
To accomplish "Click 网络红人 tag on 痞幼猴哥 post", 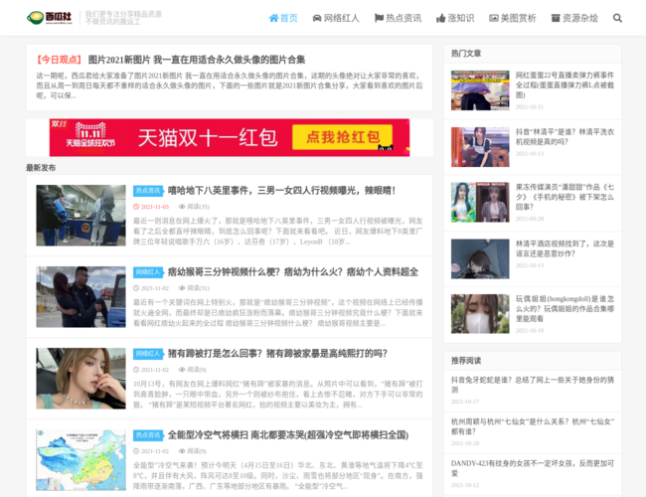I will tap(148, 272).
